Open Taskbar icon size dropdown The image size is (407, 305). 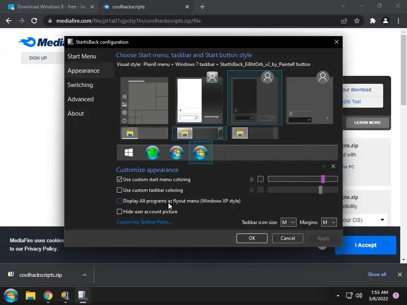point(289,222)
